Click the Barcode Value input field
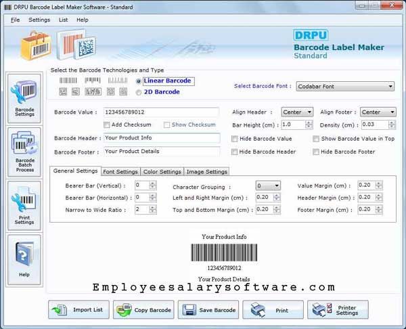Viewport: 406px width, 329px height. click(x=161, y=112)
